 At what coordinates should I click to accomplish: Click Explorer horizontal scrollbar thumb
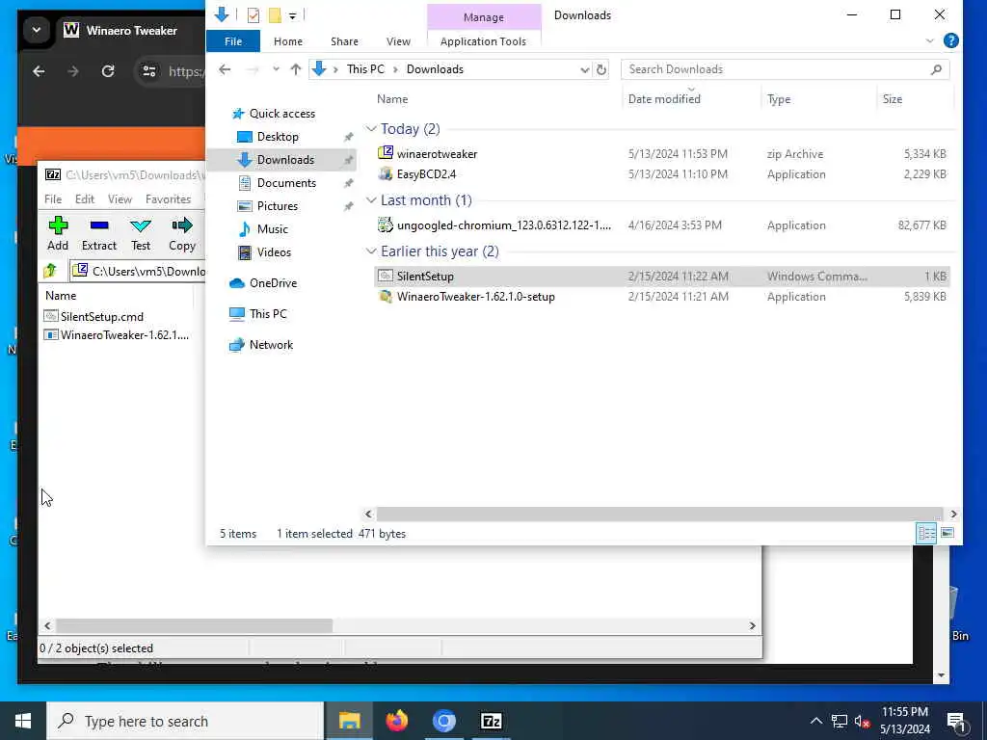(x=659, y=515)
